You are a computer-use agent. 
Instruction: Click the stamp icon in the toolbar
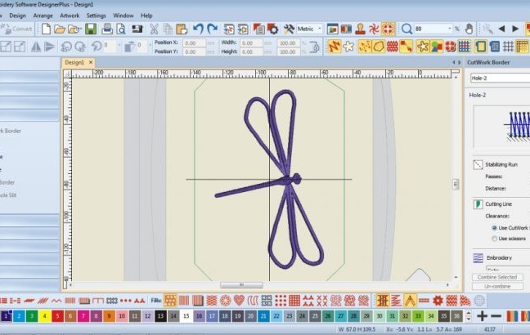point(361,29)
